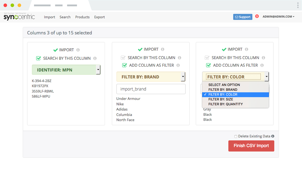Screen dimensions: 302x181
Task: Click info icon beside Delete Existing Data
Action: (273, 136)
